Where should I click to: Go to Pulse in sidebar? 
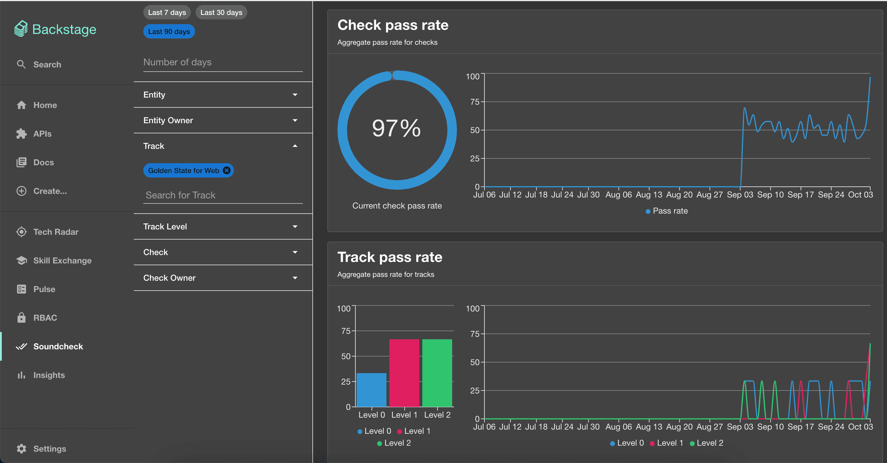point(44,289)
